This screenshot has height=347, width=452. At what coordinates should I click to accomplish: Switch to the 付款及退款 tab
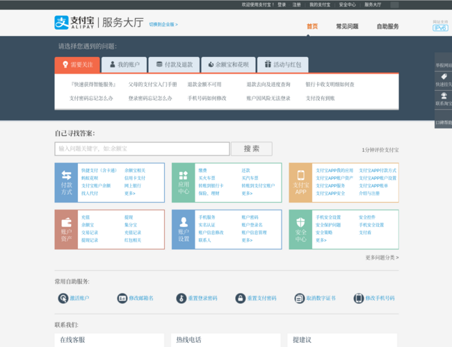coord(174,65)
